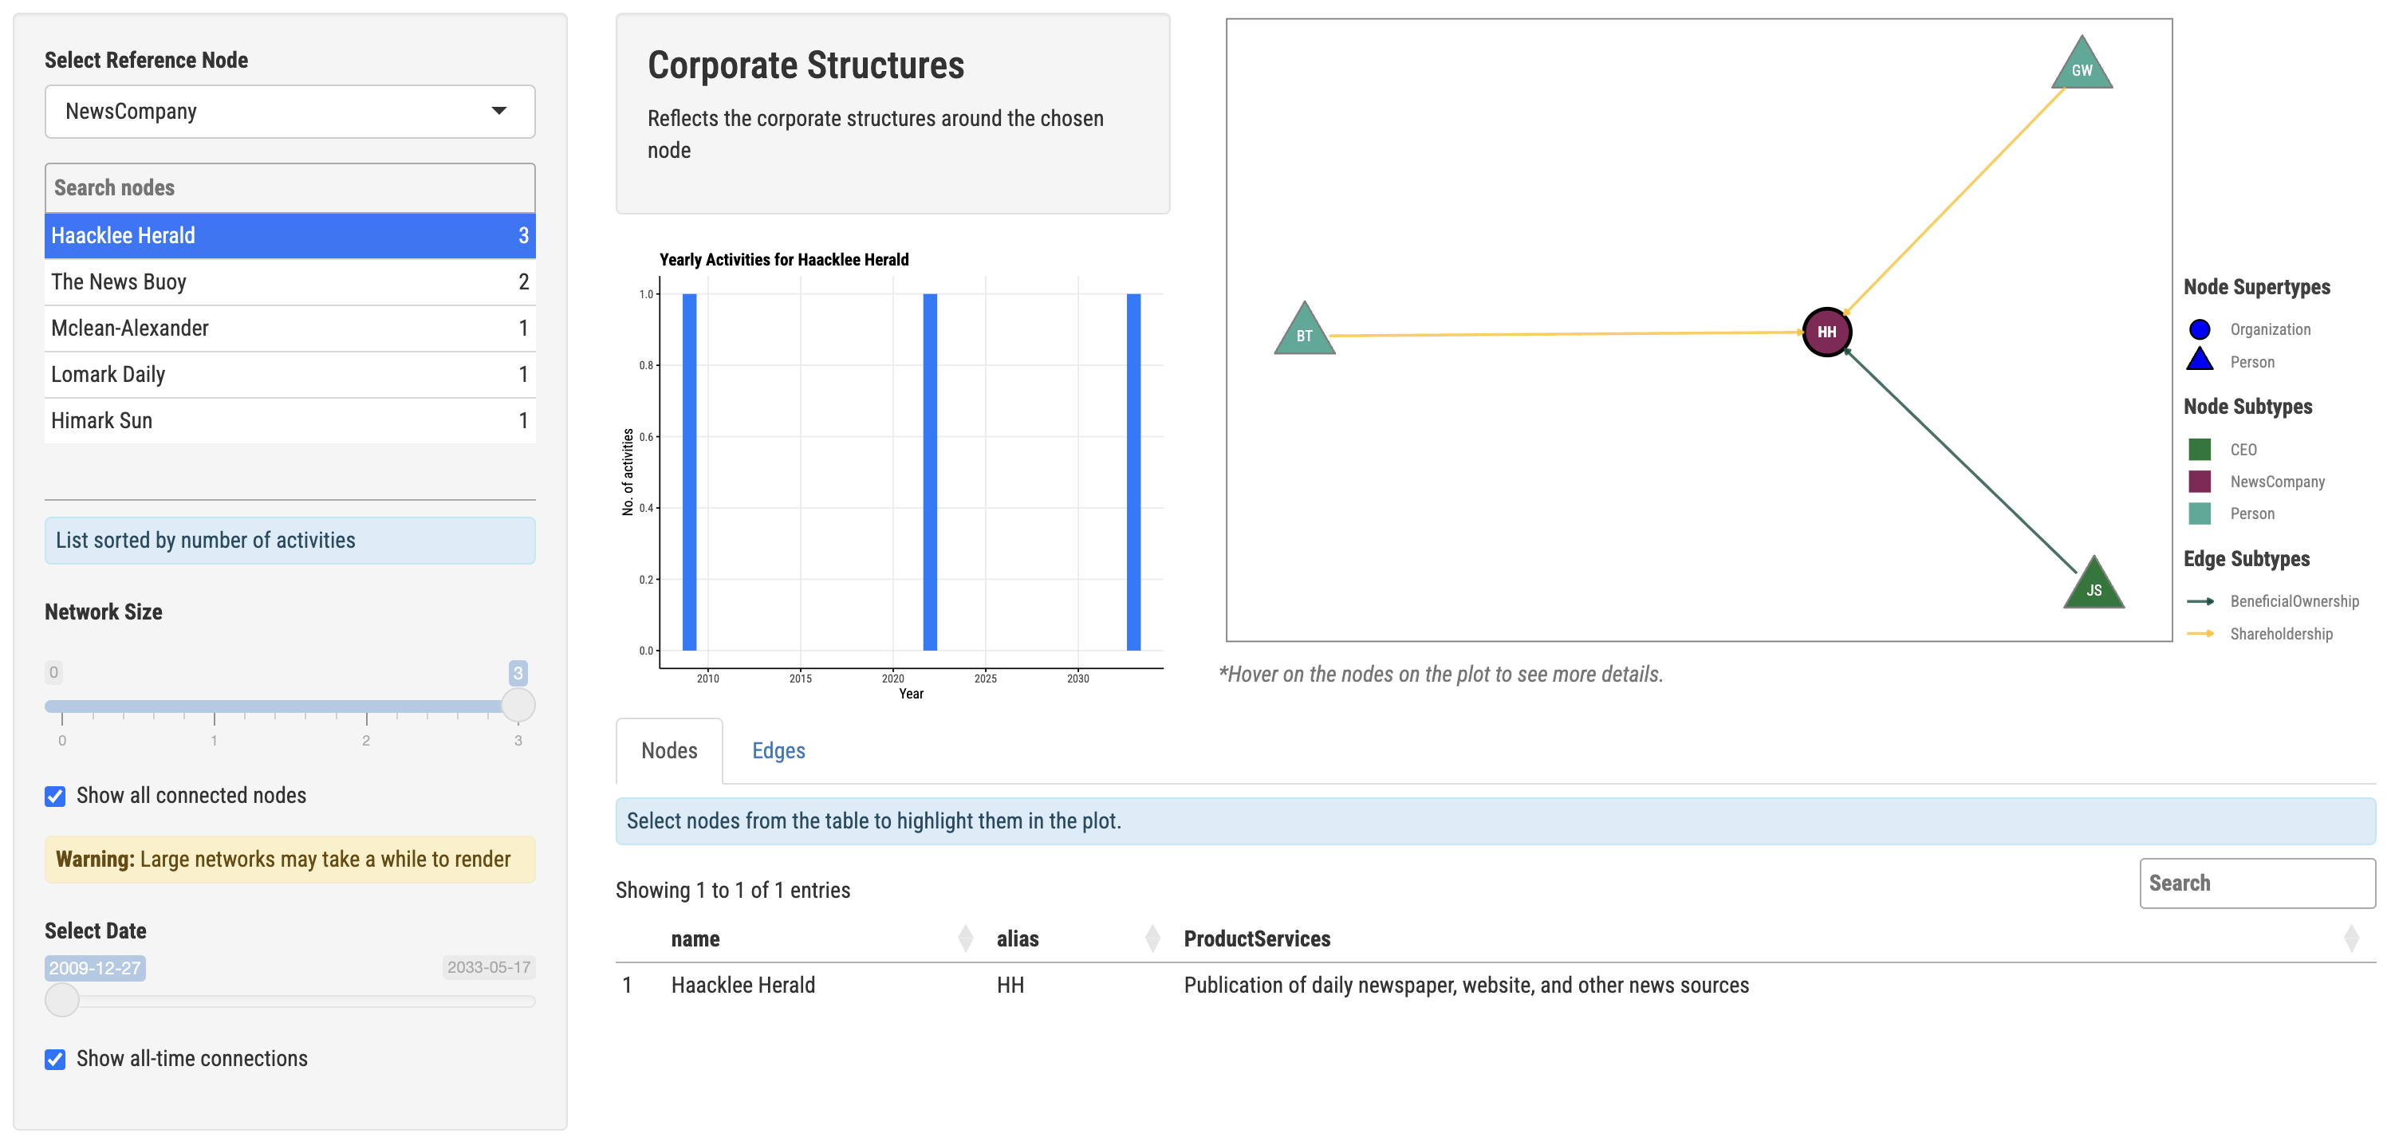Click the alias column sort arrows
The image size is (2391, 1145).
pyautogui.click(x=1152, y=938)
